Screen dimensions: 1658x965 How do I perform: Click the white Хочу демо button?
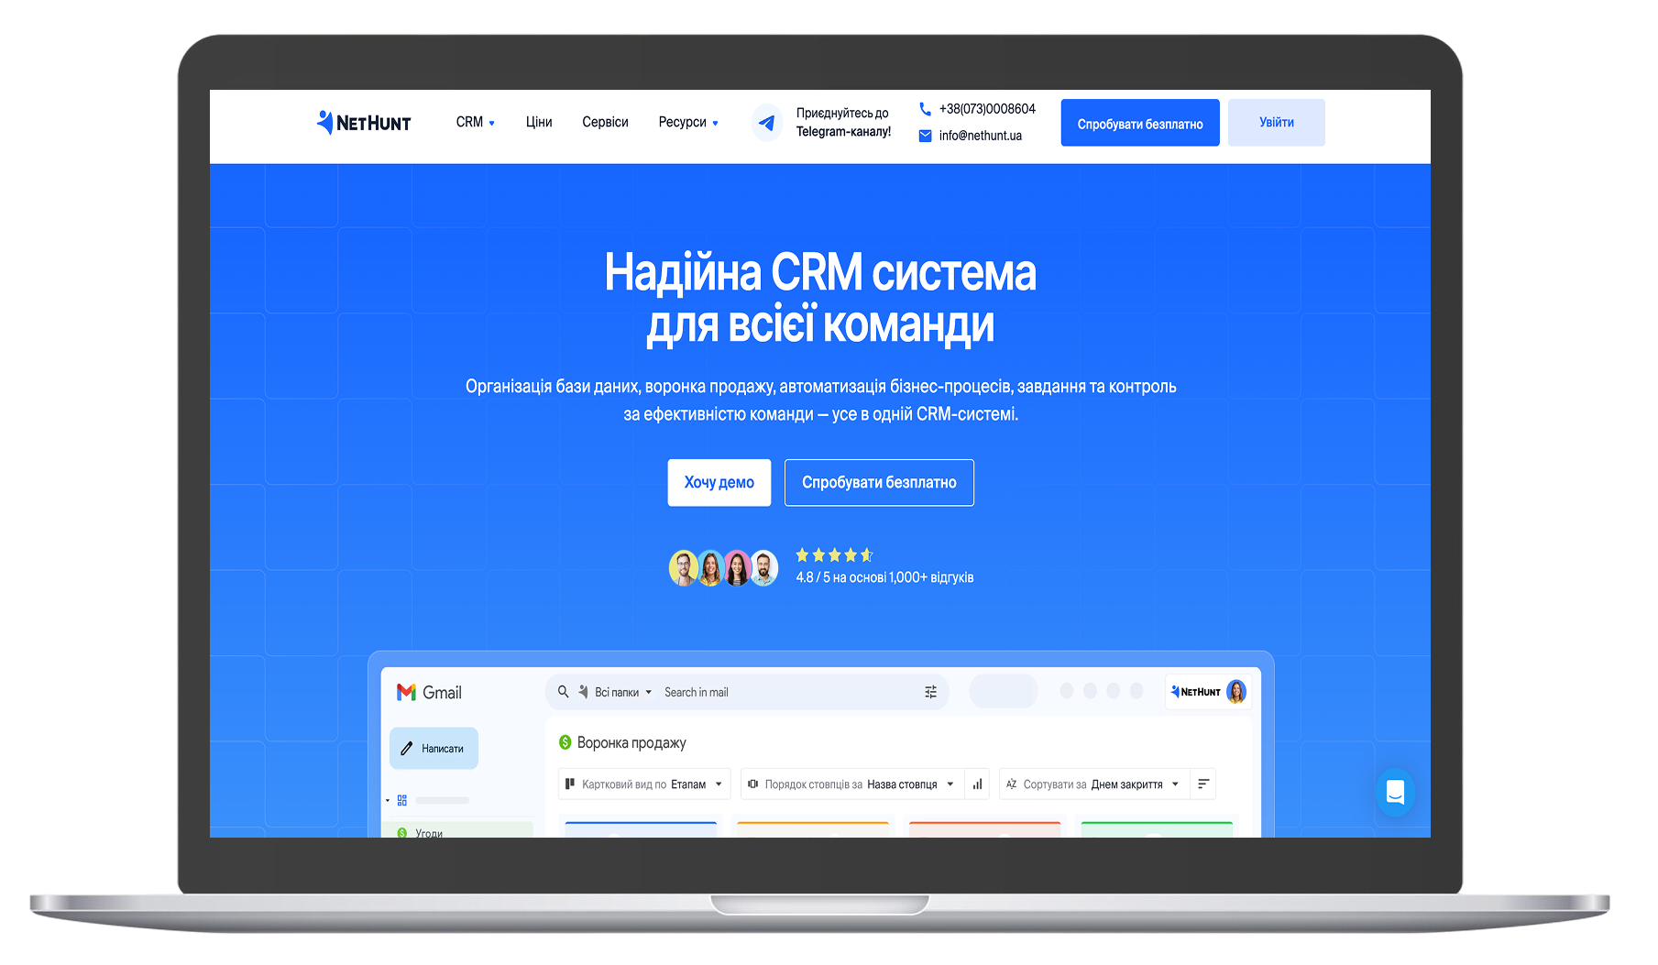tap(719, 482)
